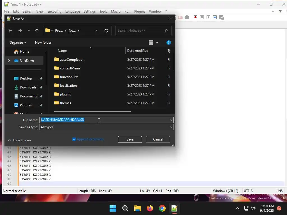Viewport: 287px width, 215px height.
Task: Expand OneDrive tree node
Action: [x=9, y=60]
